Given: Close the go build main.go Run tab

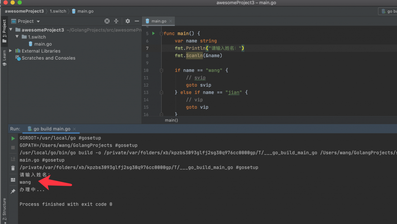Looking at the screenshot, I should 74,129.
